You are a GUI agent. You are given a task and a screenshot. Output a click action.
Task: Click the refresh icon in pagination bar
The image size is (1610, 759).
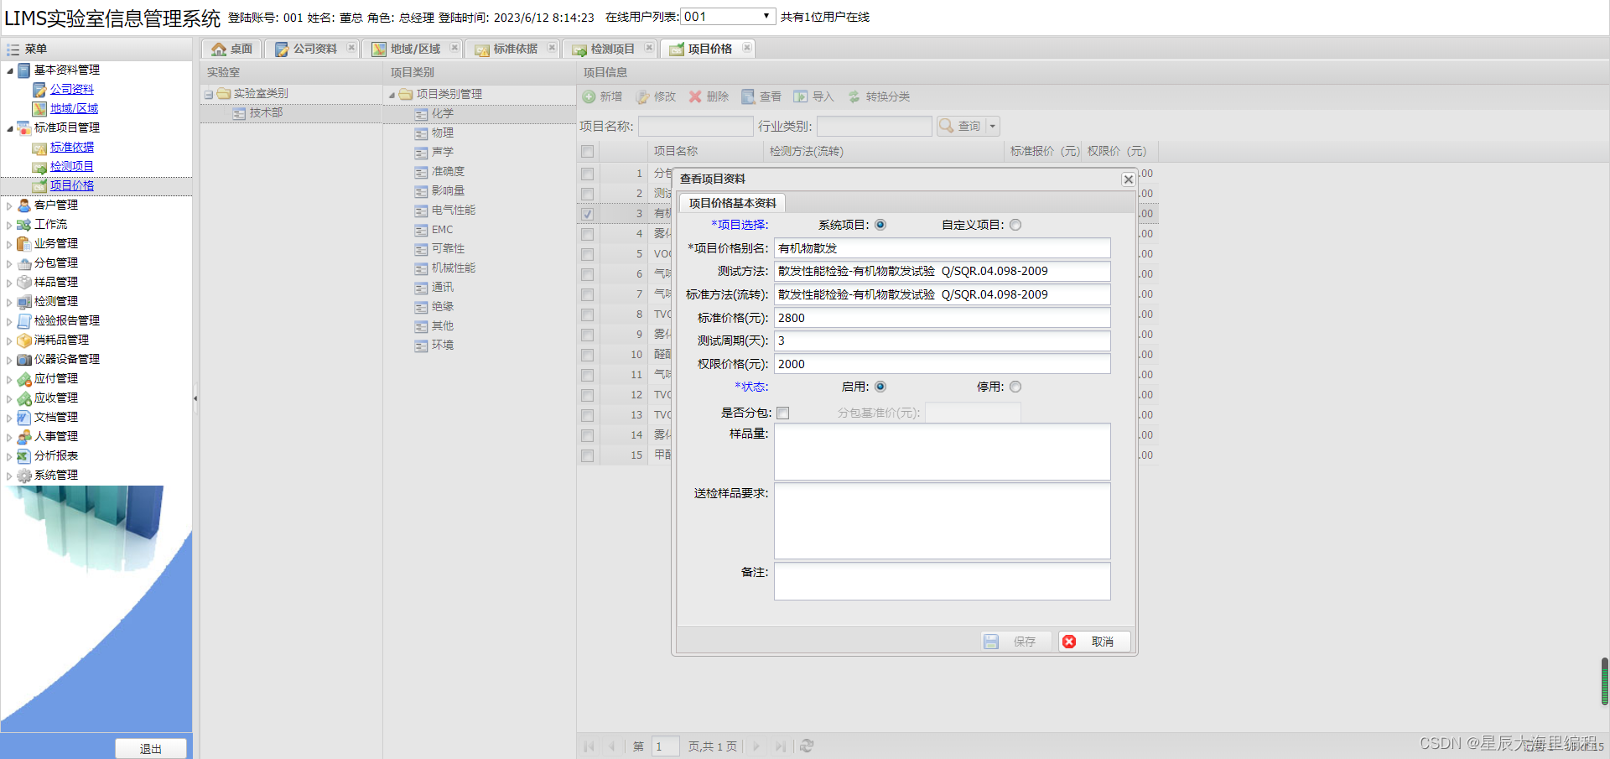point(807,746)
